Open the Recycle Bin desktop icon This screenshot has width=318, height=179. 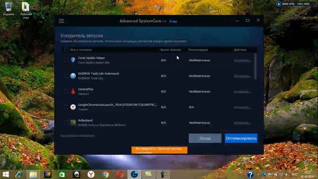point(8,9)
